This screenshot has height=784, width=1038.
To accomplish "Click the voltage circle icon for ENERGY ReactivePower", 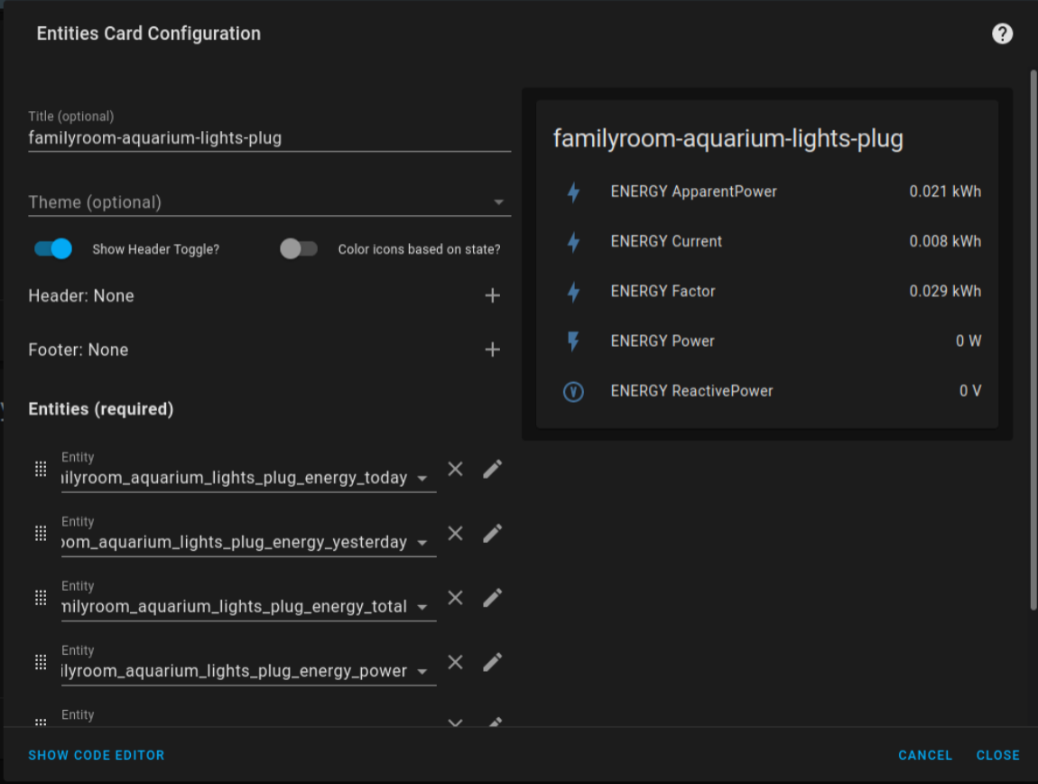I will [x=574, y=391].
